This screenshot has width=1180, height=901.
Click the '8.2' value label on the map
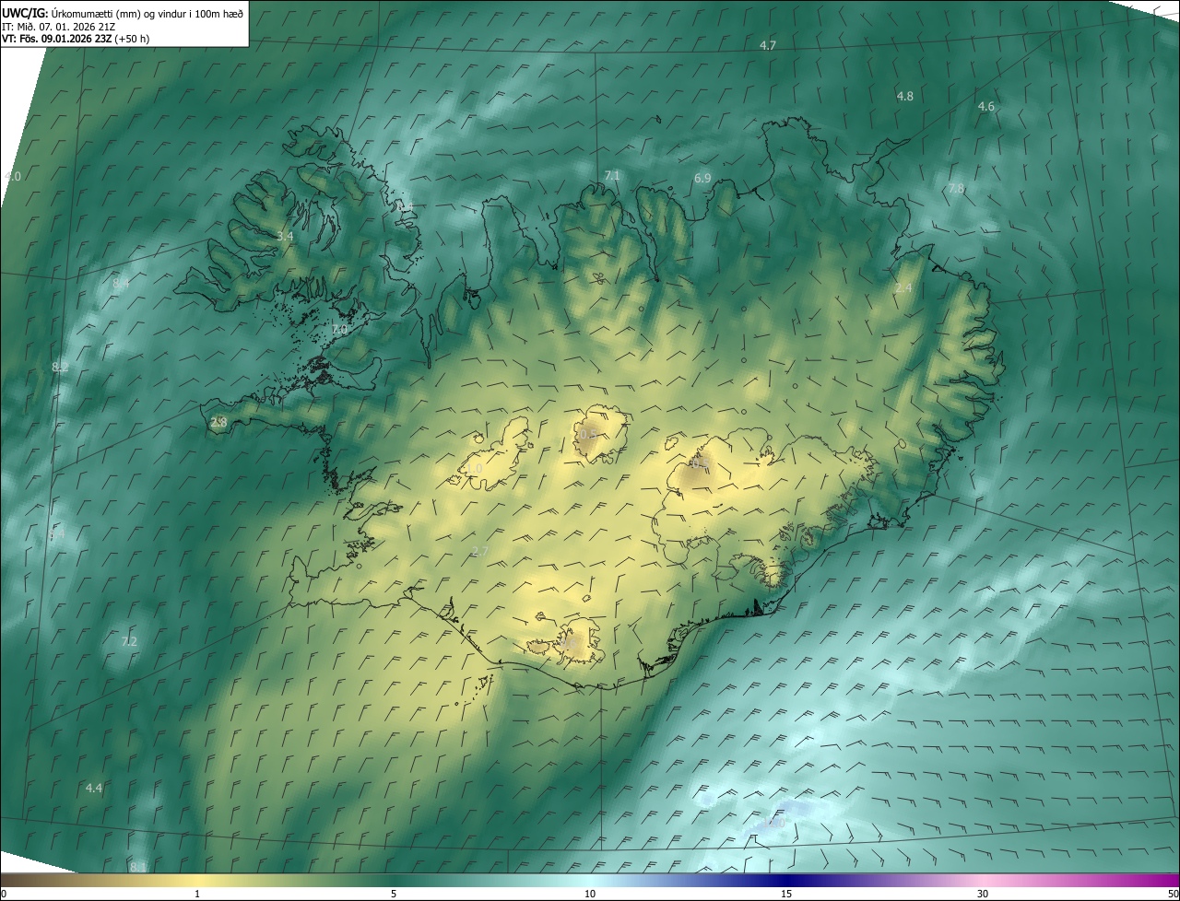pyautogui.click(x=61, y=368)
